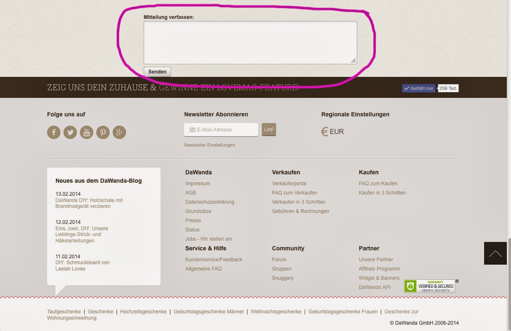Open the 'Taufgeschenke' footer link
This screenshot has height=331, width=511.
click(64, 312)
